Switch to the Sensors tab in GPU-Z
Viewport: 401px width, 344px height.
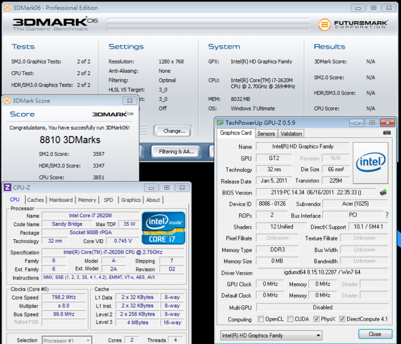coord(266,134)
